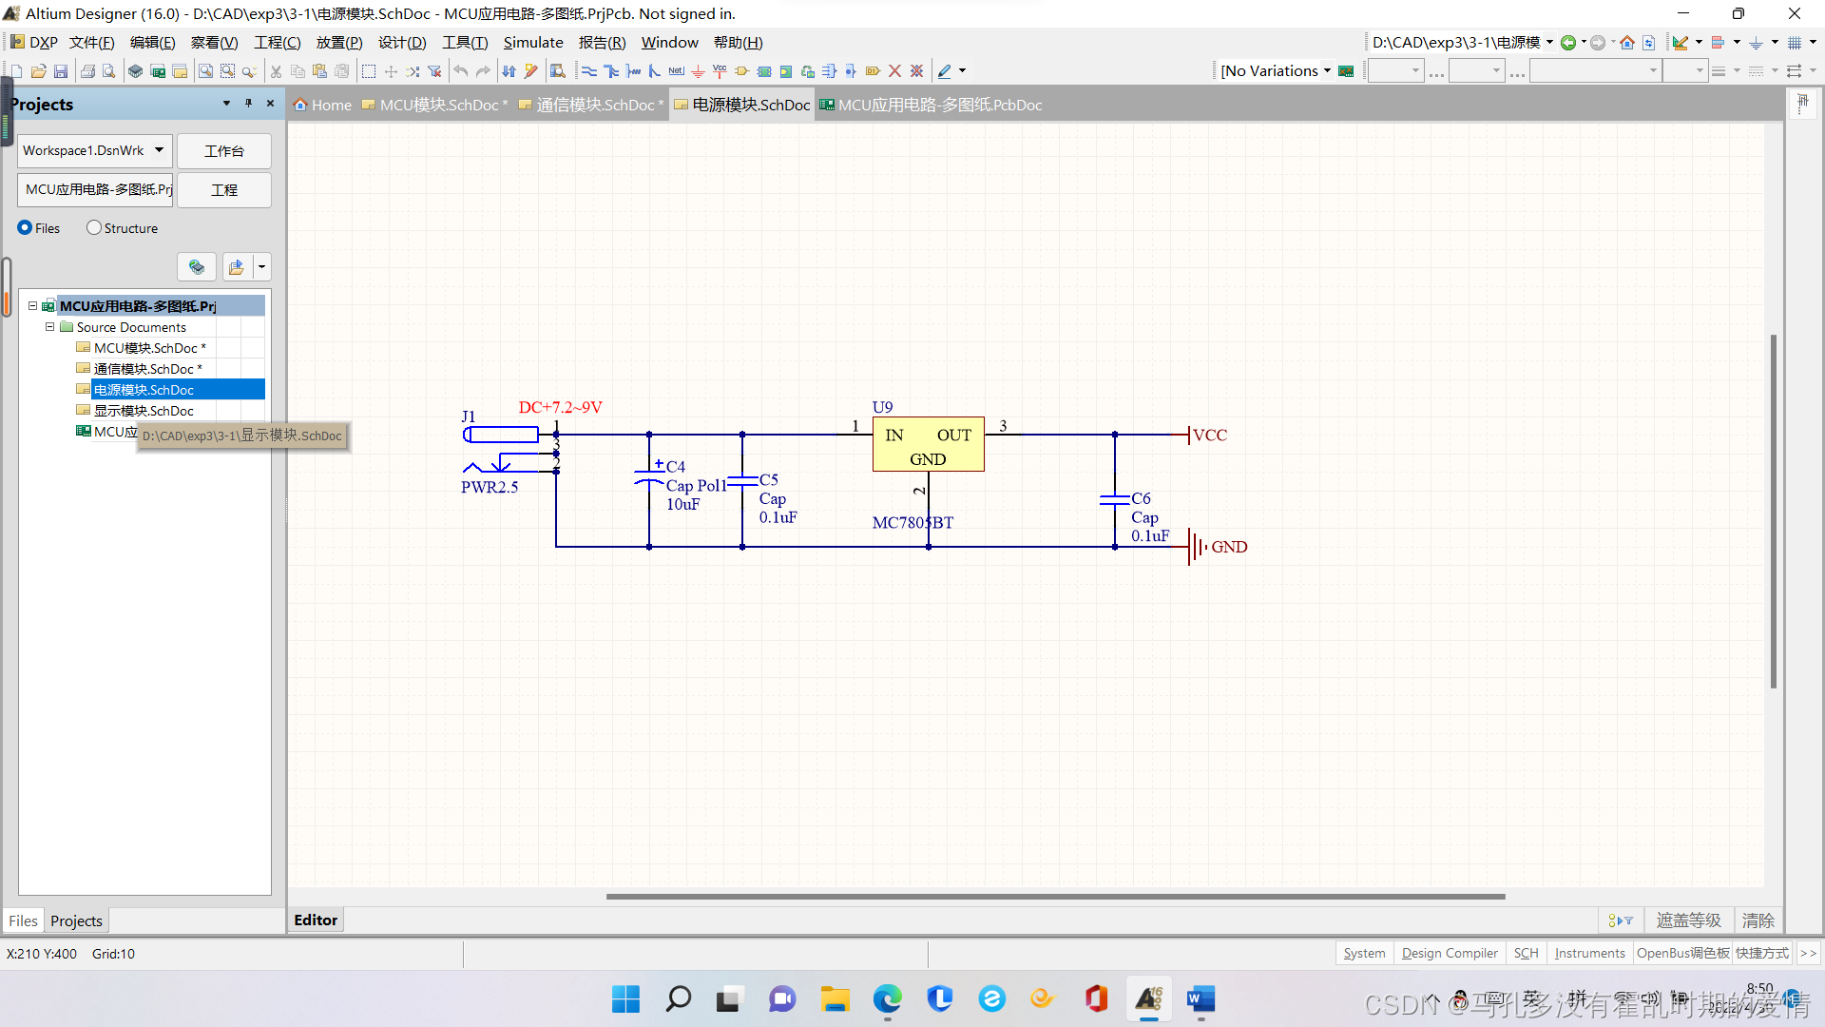The width and height of the screenshot is (1825, 1027).
Task: Pin the Projects panel
Action: (248, 104)
